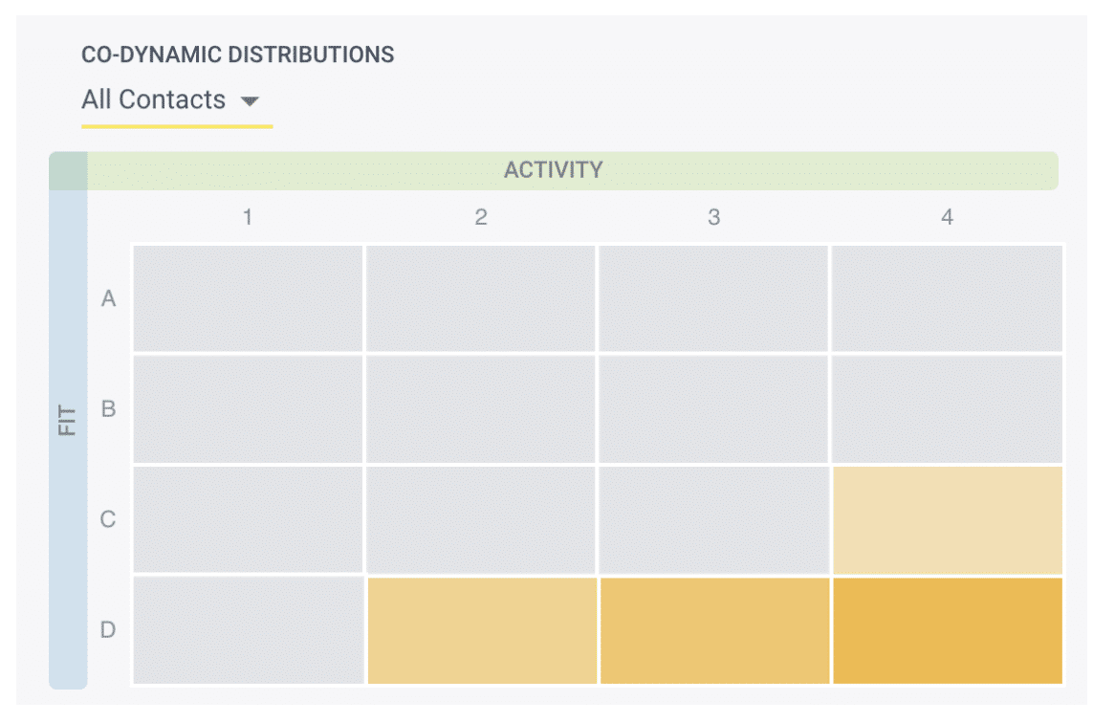Screen dimensions: 1115x723
Task: Click the A4 grid cell
Action: (x=948, y=298)
